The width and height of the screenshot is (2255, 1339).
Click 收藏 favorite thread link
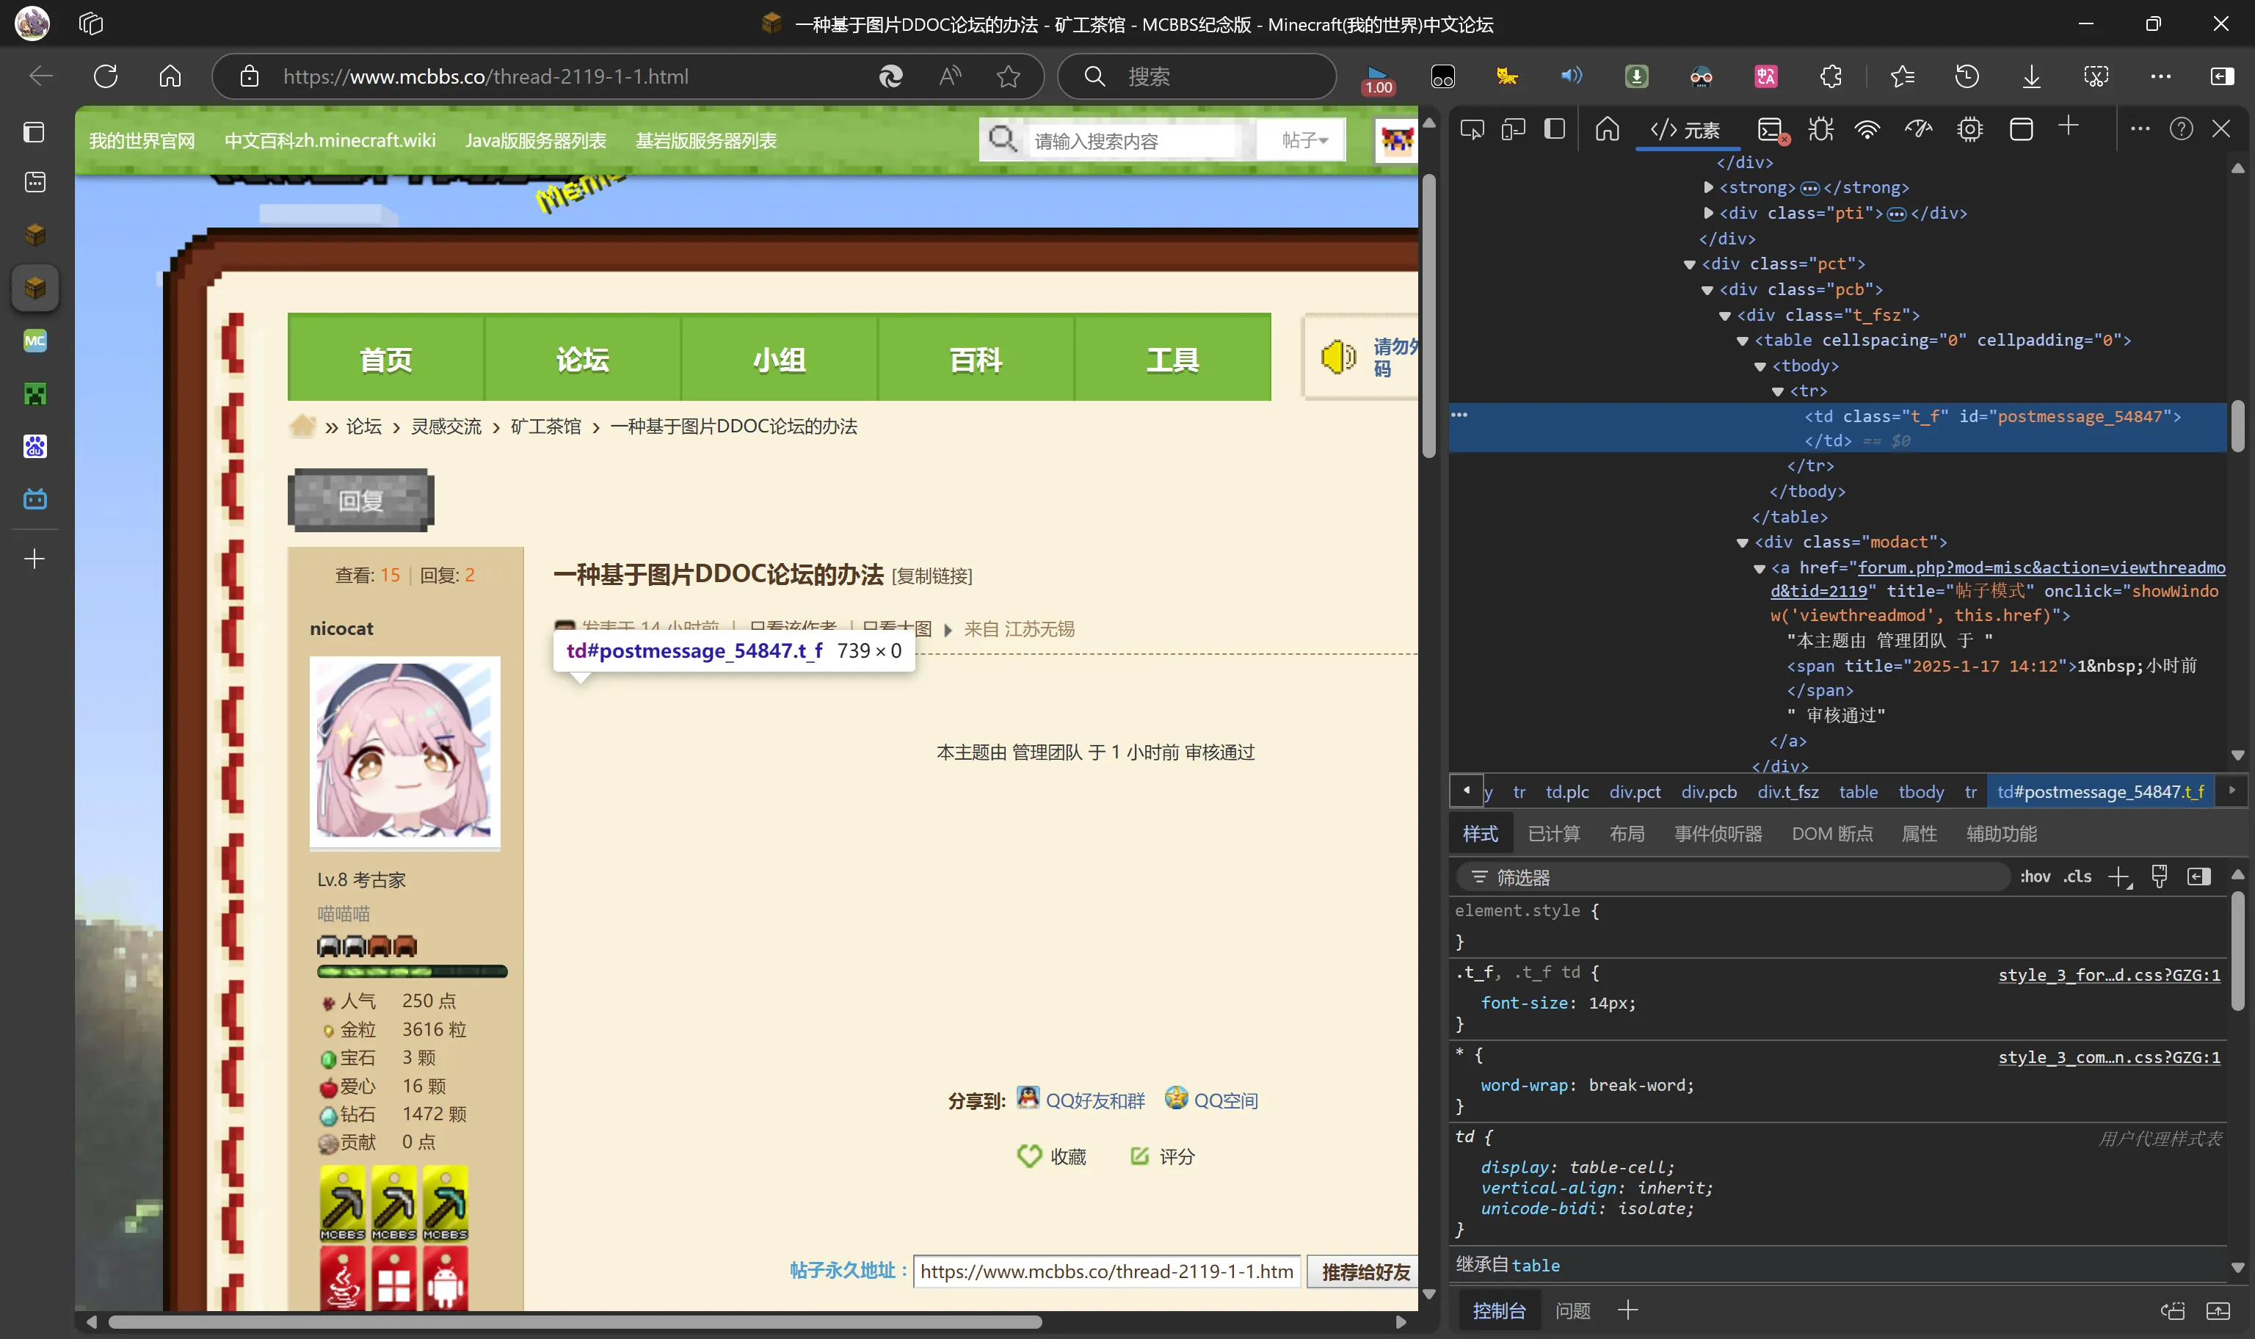(1052, 1155)
